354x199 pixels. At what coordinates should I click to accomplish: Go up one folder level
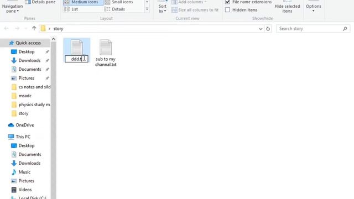(x=34, y=28)
